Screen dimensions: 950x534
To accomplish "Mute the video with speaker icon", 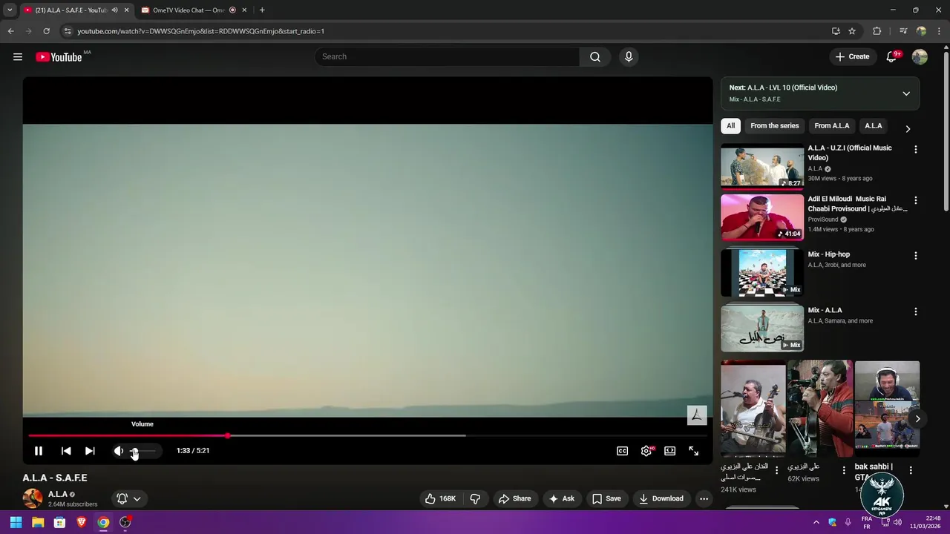I will (119, 451).
